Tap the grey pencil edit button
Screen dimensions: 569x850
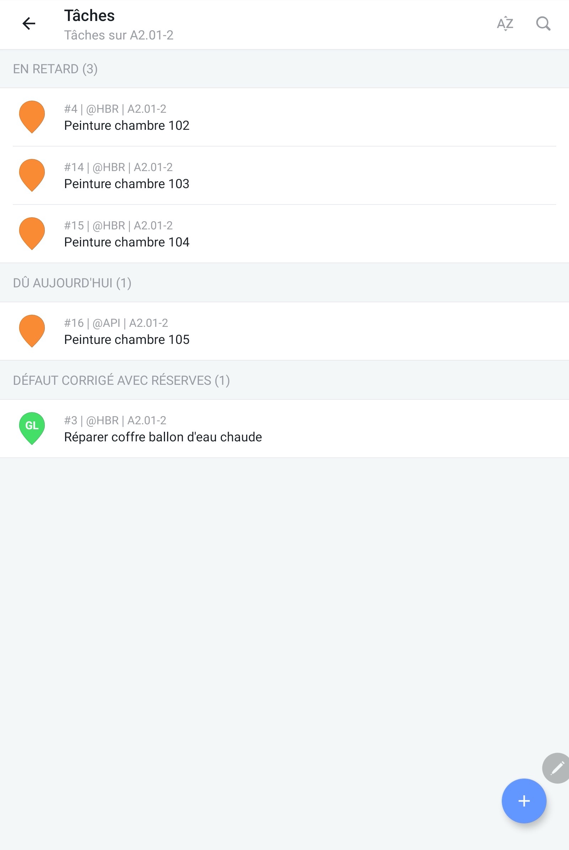[x=556, y=768]
